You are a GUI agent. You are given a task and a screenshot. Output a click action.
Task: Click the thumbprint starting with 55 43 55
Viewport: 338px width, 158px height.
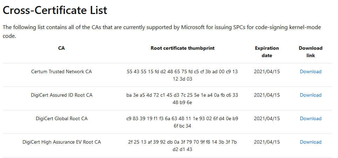click(182, 75)
